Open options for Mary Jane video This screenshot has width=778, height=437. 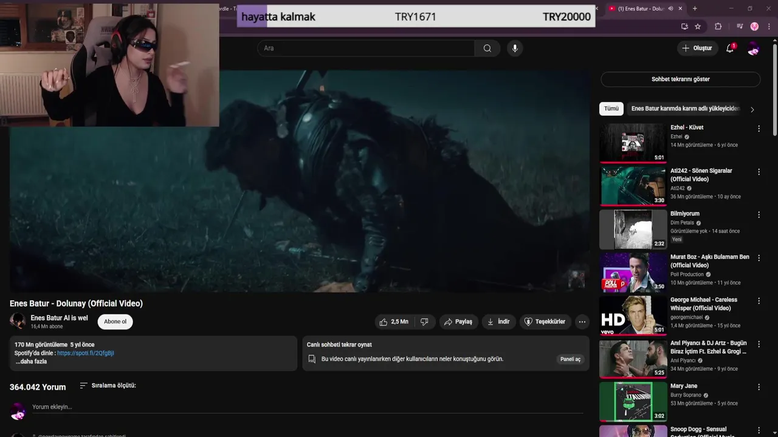[x=759, y=387]
